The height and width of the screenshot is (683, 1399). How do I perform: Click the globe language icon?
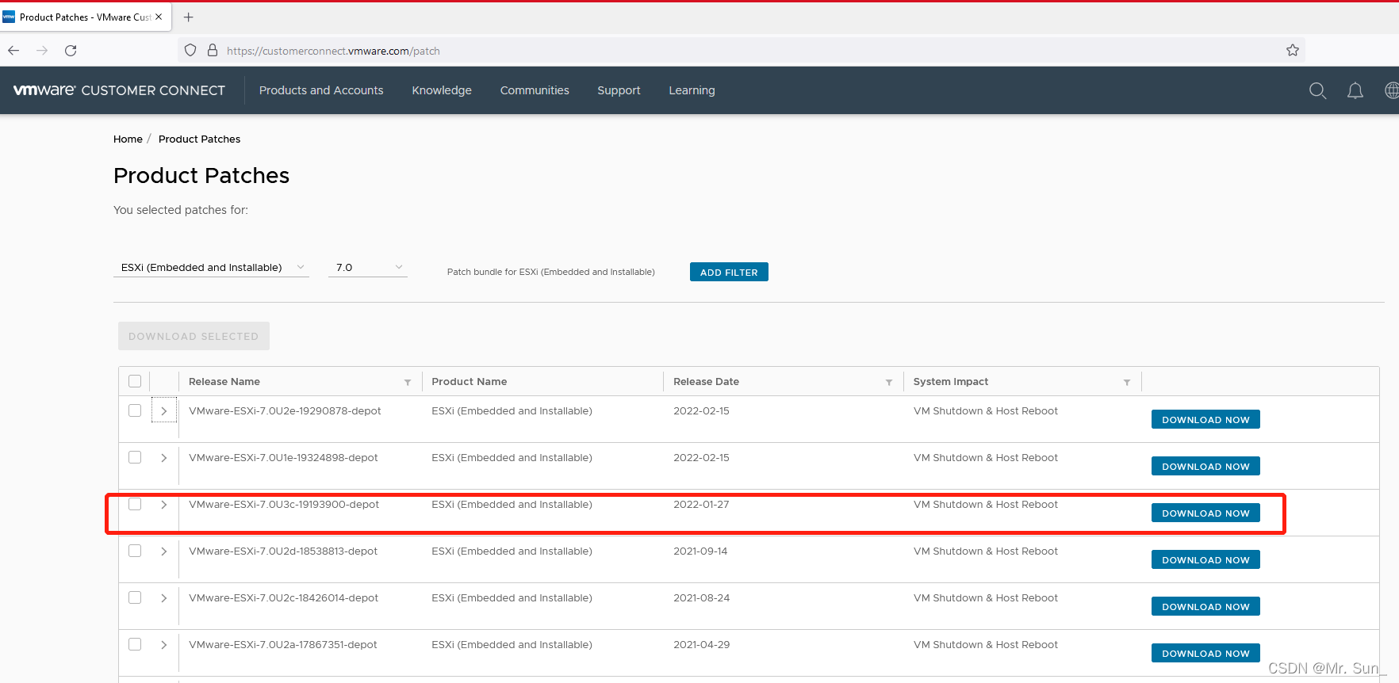click(1392, 90)
